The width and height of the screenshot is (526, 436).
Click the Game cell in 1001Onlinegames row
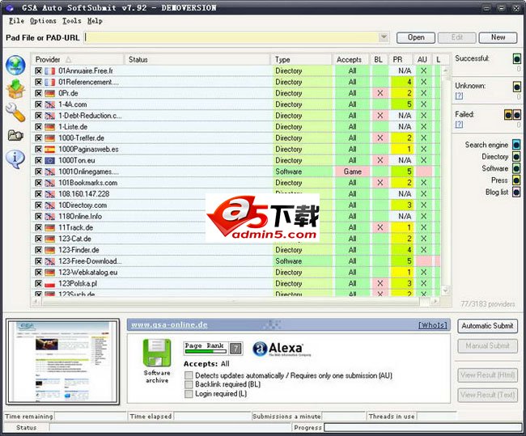[x=352, y=171]
